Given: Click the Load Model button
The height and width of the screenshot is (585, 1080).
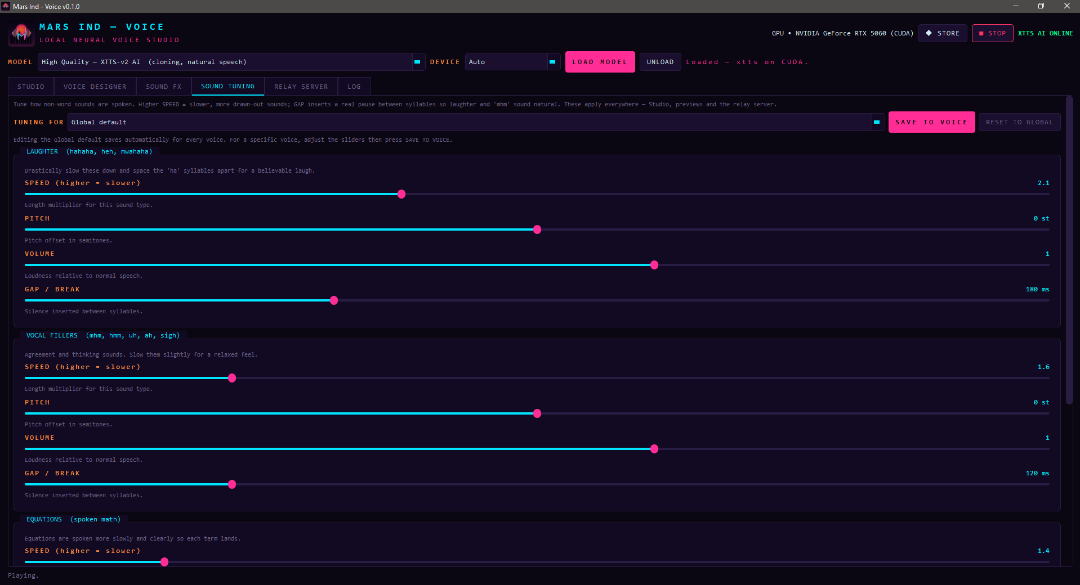Looking at the screenshot, I should tap(600, 62).
